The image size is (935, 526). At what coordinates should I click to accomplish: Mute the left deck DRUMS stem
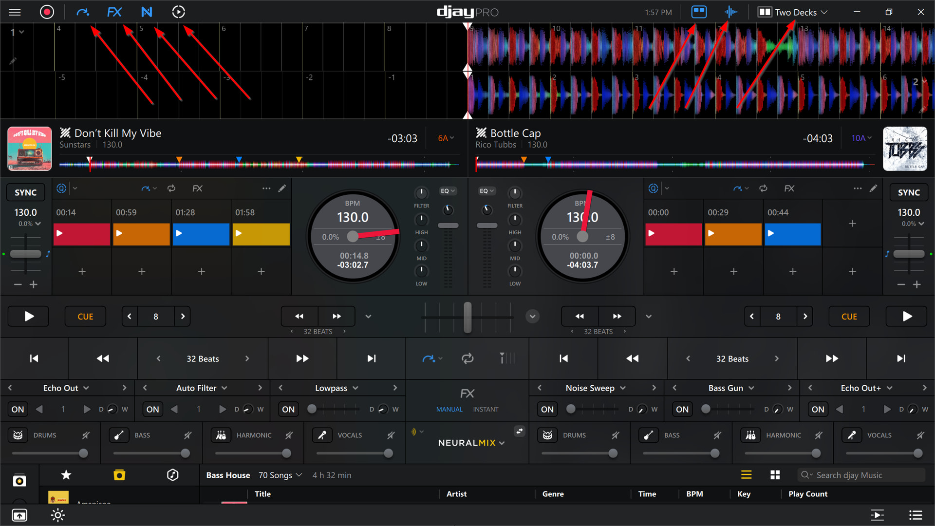pyautogui.click(x=86, y=435)
